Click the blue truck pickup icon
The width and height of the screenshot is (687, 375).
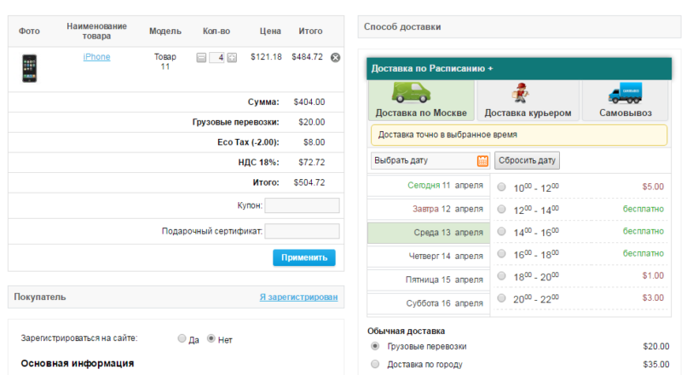click(x=626, y=93)
